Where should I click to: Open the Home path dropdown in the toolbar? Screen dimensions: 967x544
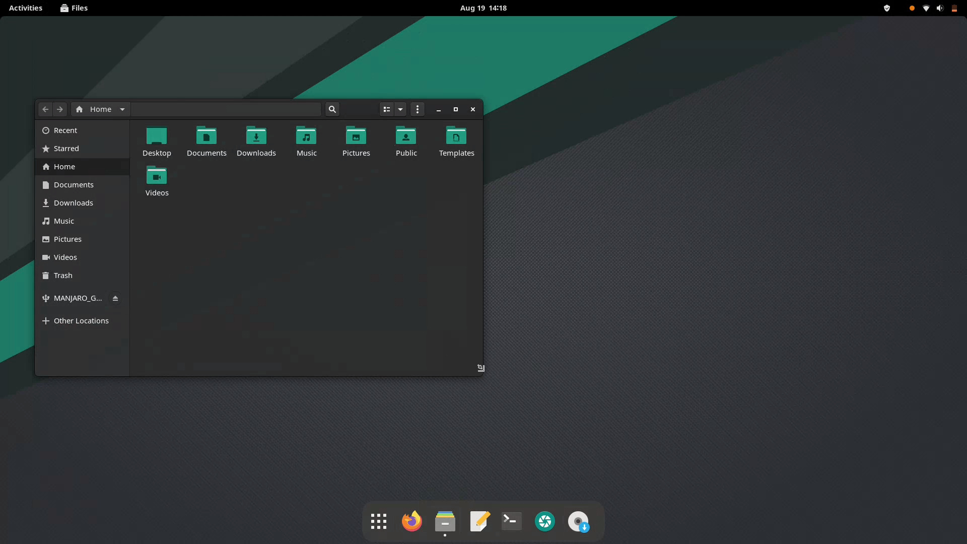pos(121,109)
